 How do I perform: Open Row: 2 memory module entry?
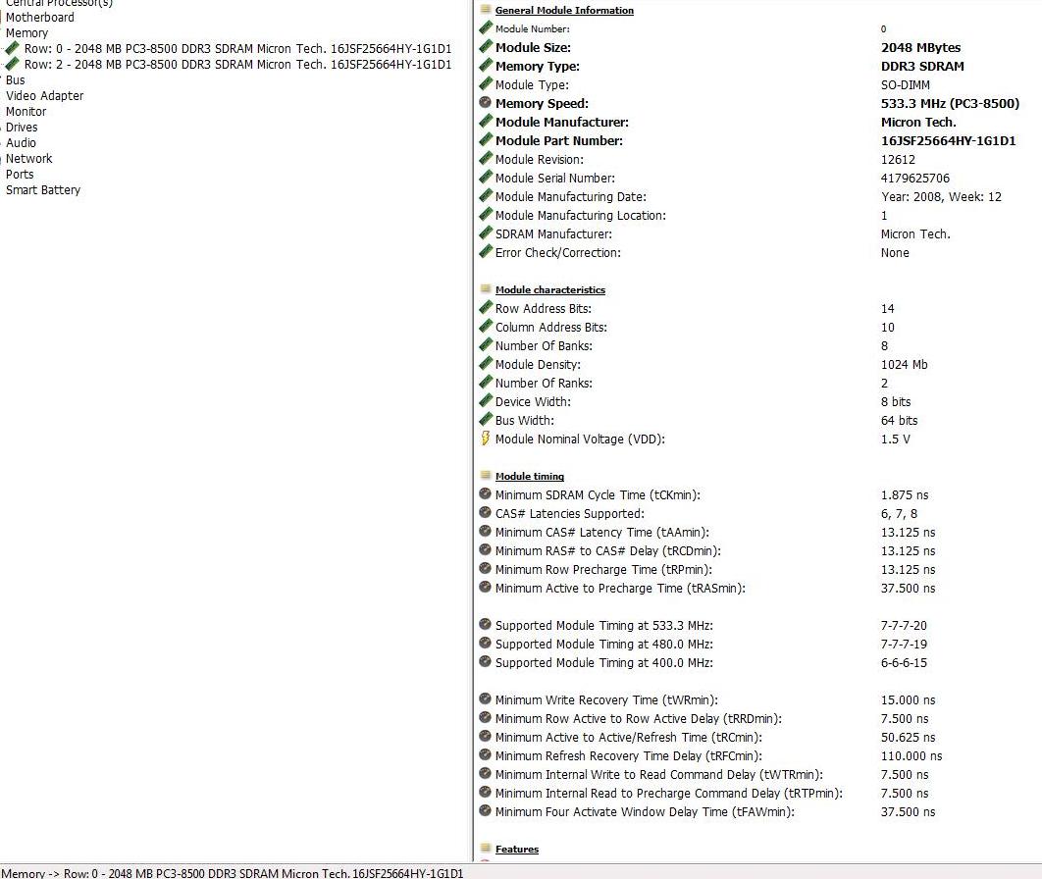click(237, 65)
